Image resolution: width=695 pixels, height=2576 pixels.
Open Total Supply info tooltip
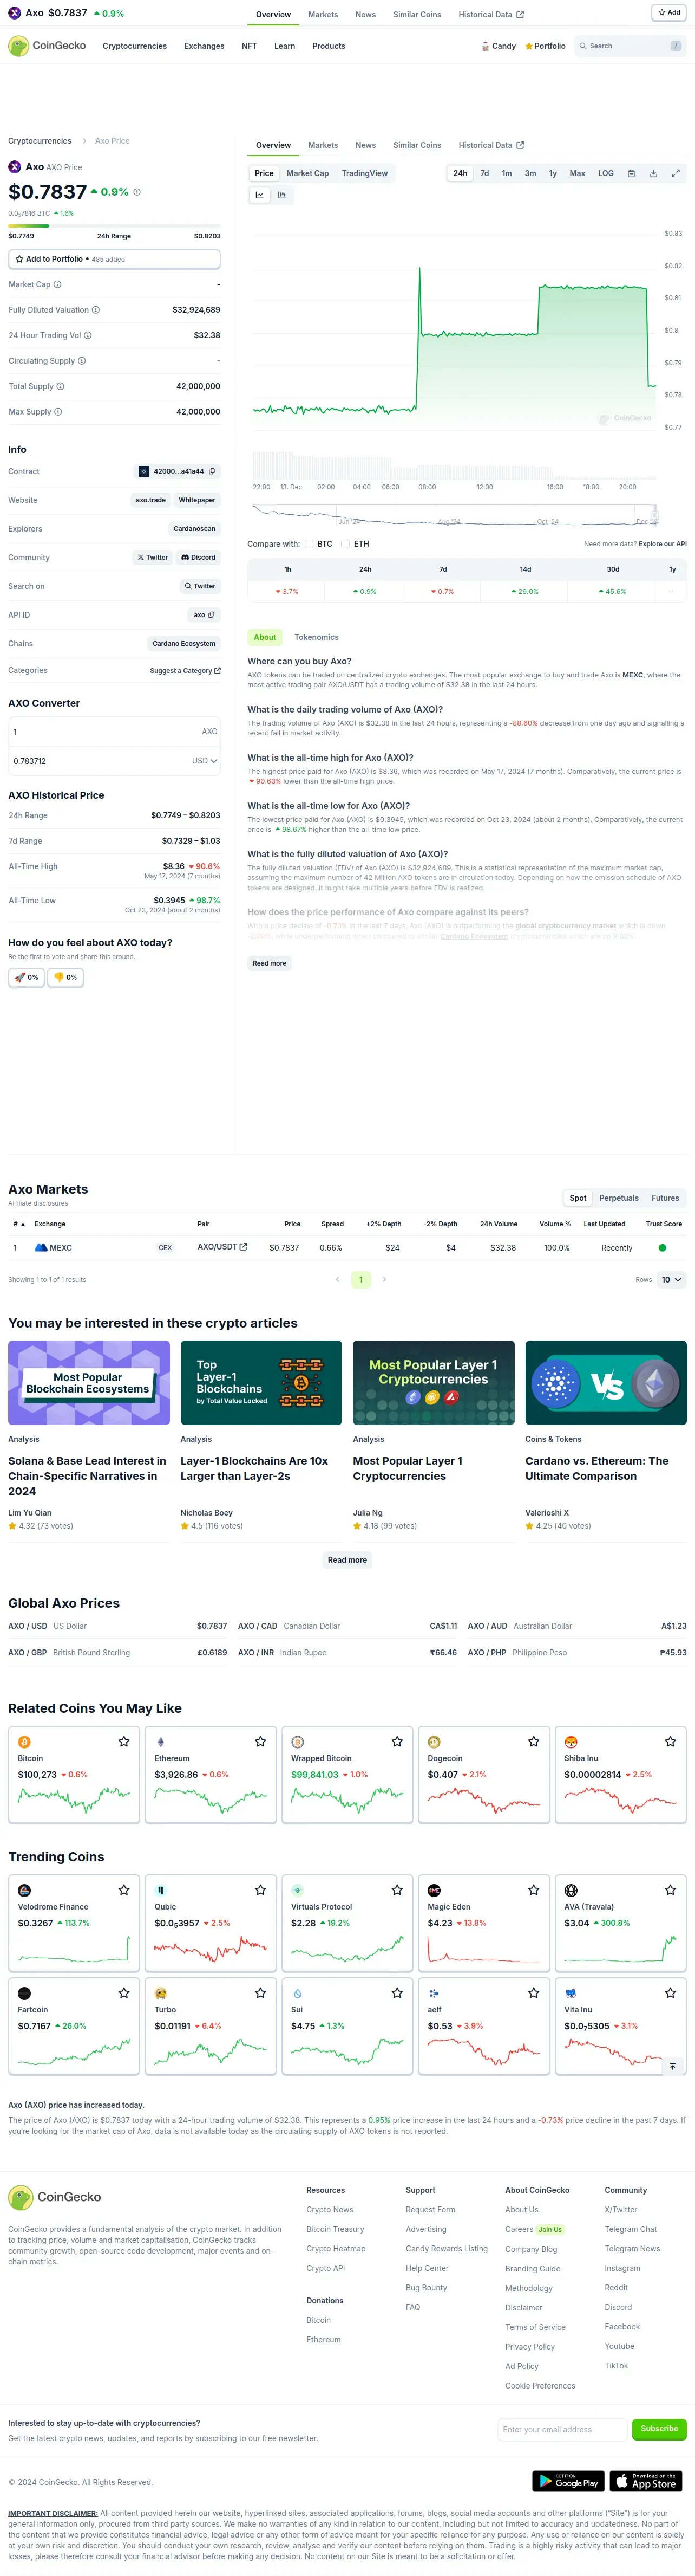(61, 386)
